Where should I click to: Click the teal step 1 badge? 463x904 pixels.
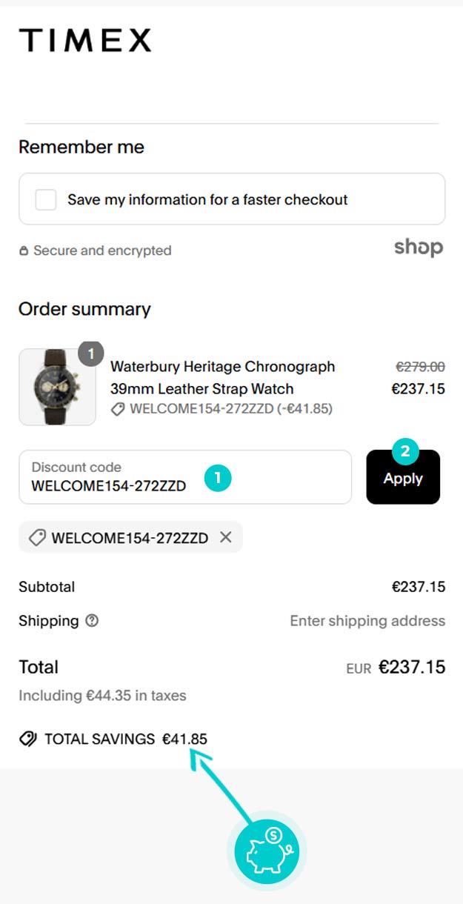(217, 478)
